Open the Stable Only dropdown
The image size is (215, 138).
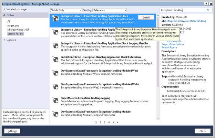(66, 10)
